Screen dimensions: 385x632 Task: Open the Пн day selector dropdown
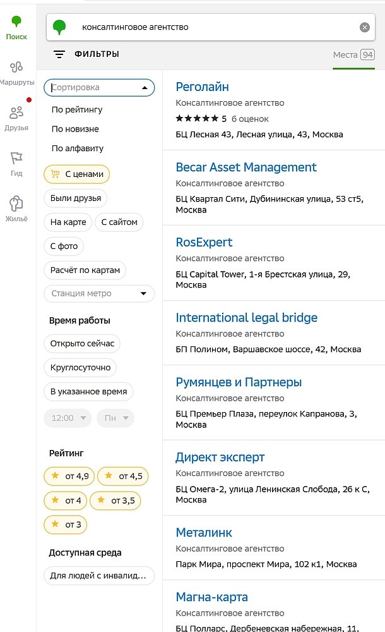tap(115, 418)
